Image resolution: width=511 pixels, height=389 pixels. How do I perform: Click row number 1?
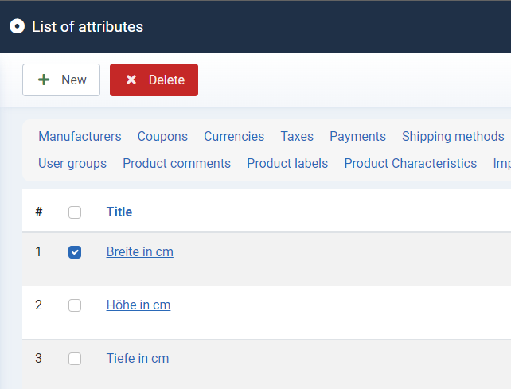(x=38, y=252)
